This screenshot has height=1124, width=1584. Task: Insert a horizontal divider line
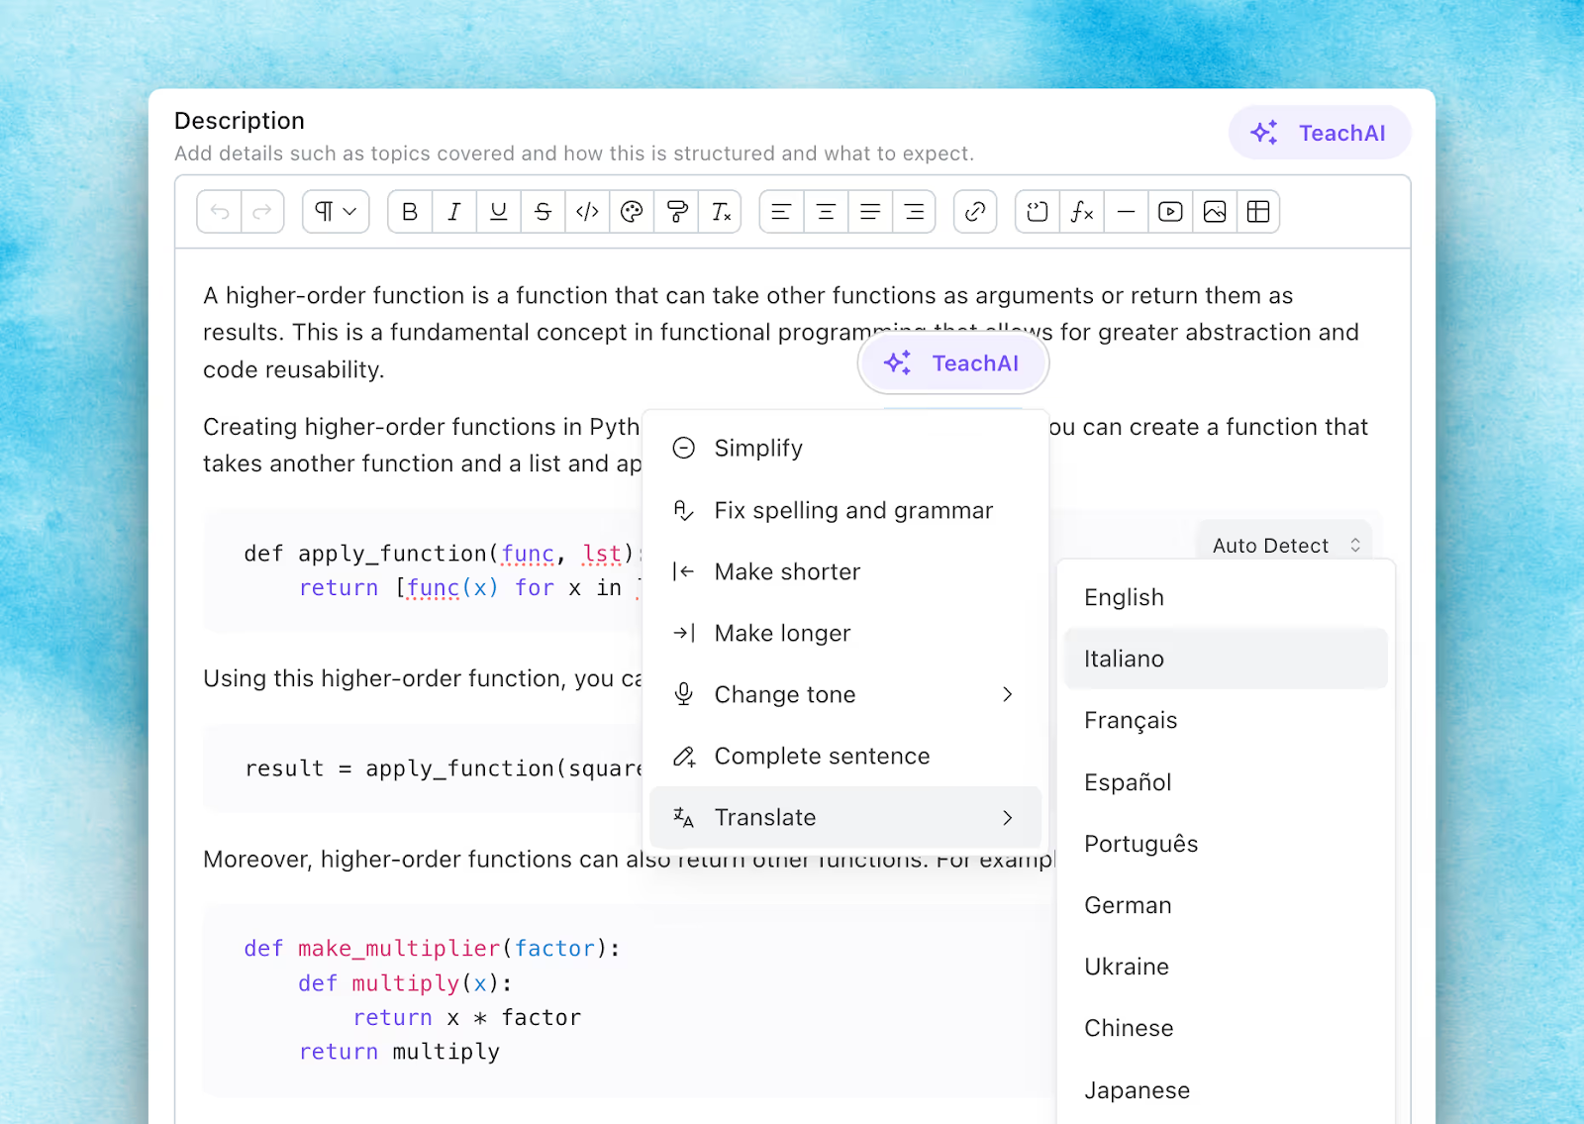1126,212
